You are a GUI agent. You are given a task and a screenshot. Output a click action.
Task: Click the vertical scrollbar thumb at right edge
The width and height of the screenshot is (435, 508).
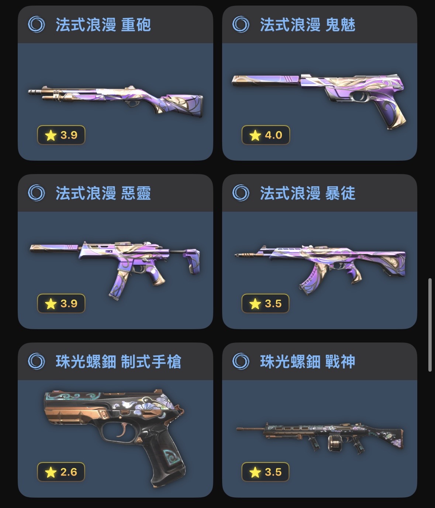click(x=430, y=325)
